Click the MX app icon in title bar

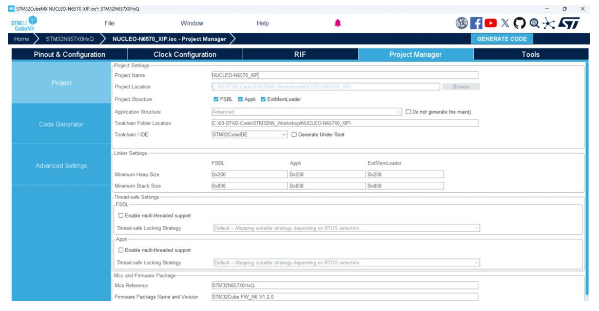click(11, 8)
